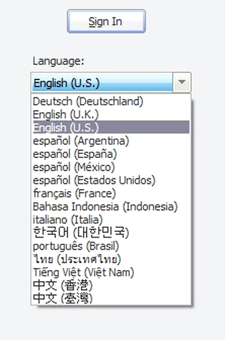The image size is (225, 340).
Task: Pick español (Argentina) option
Action: 111,140
